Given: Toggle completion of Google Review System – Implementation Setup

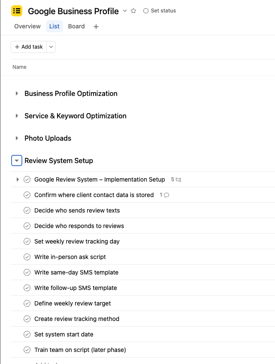Looking at the screenshot, I should click(x=27, y=179).
